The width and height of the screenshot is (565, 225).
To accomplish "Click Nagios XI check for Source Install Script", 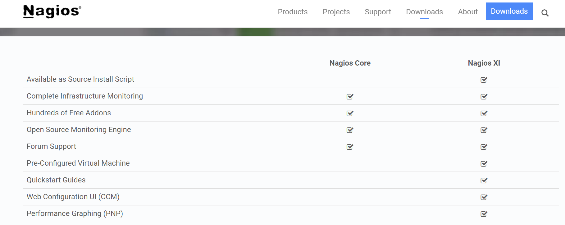I will coord(484,80).
